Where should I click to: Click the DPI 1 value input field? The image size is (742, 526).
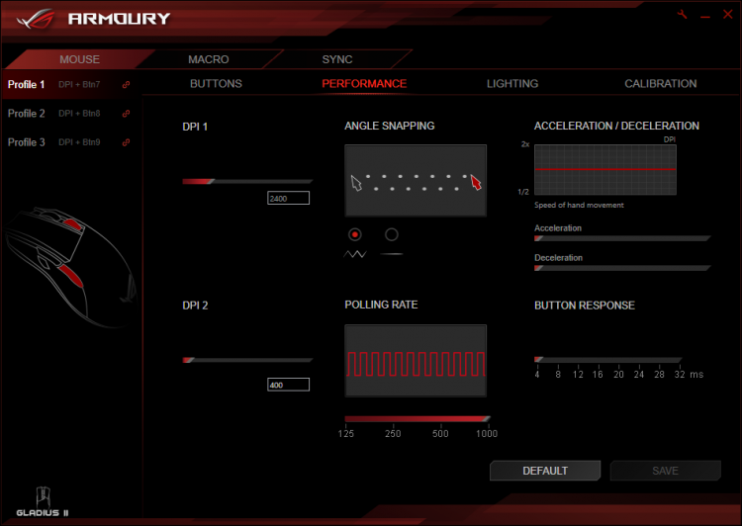pyautogui.click(x=288, y=198)
